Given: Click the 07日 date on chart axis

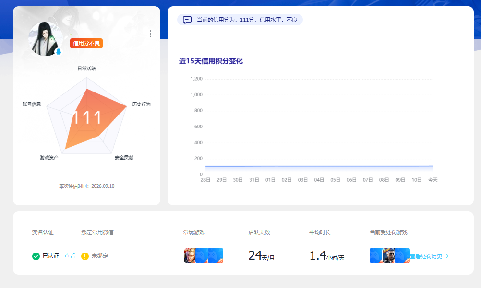Looking at the screenshot, I should 368,180.
